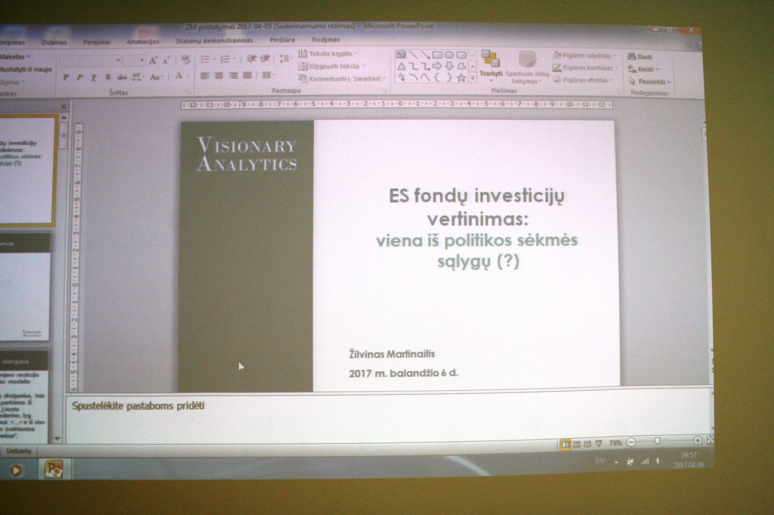Open the Maketas layout dropdown

pyautogui.click(x=15, y=57)
